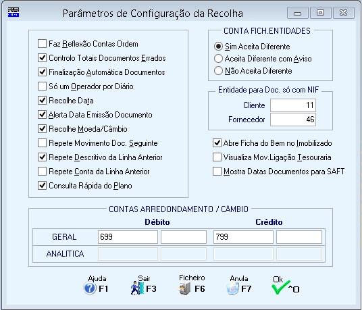362x310 pixels.
Task: Disable Recolhe Moeda/Câmbio option
Action: click(x=42, y=128)
